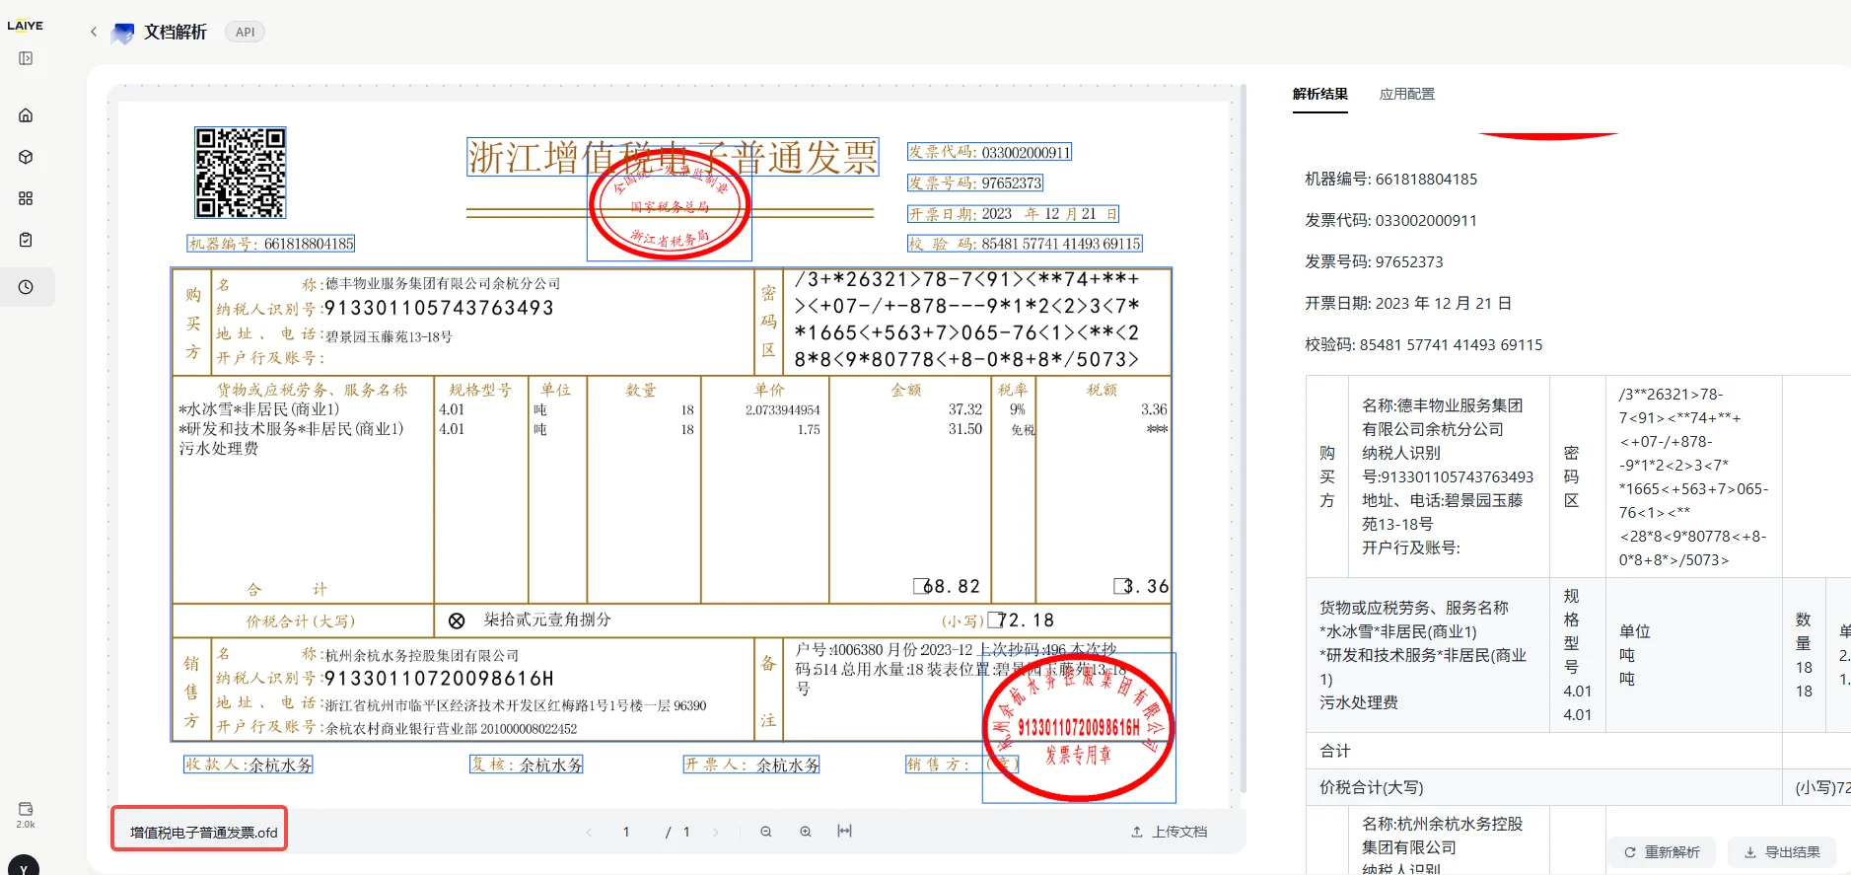Click result line 机器编号: 661818804185
Screen dimensions: 1851x875
tap(1390, 179)
